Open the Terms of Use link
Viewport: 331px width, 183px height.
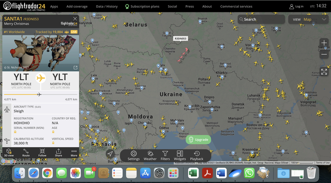322,163
